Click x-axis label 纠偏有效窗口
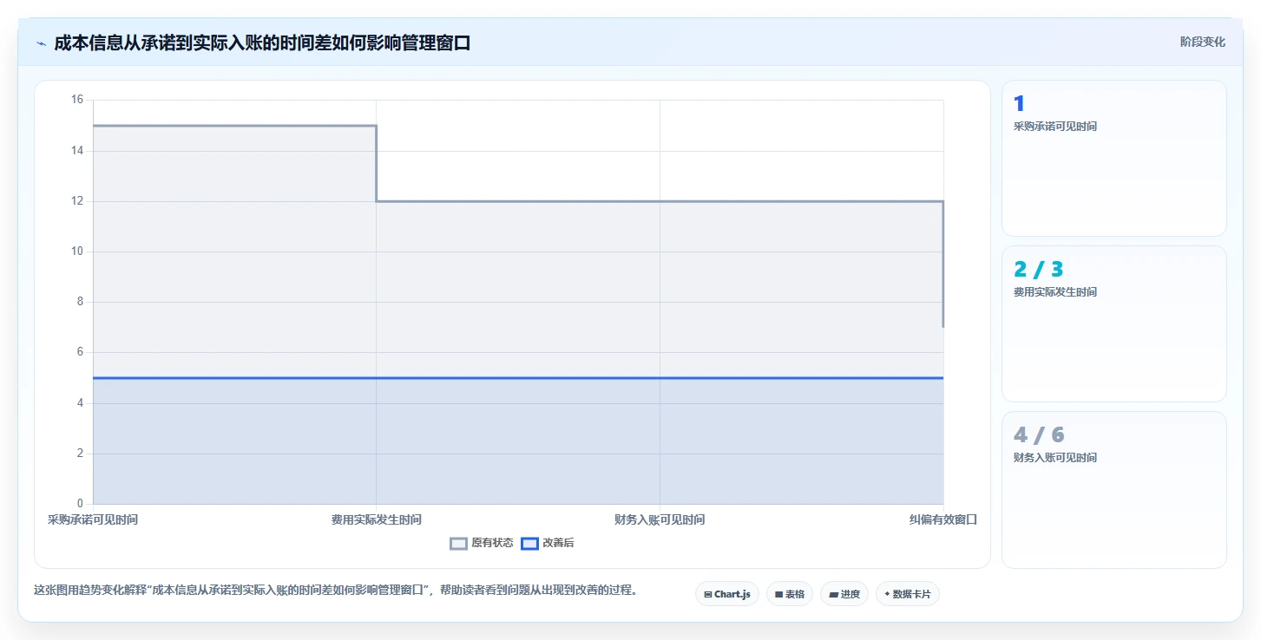The width and height of the screenshot is (1261, 640). 943,519
